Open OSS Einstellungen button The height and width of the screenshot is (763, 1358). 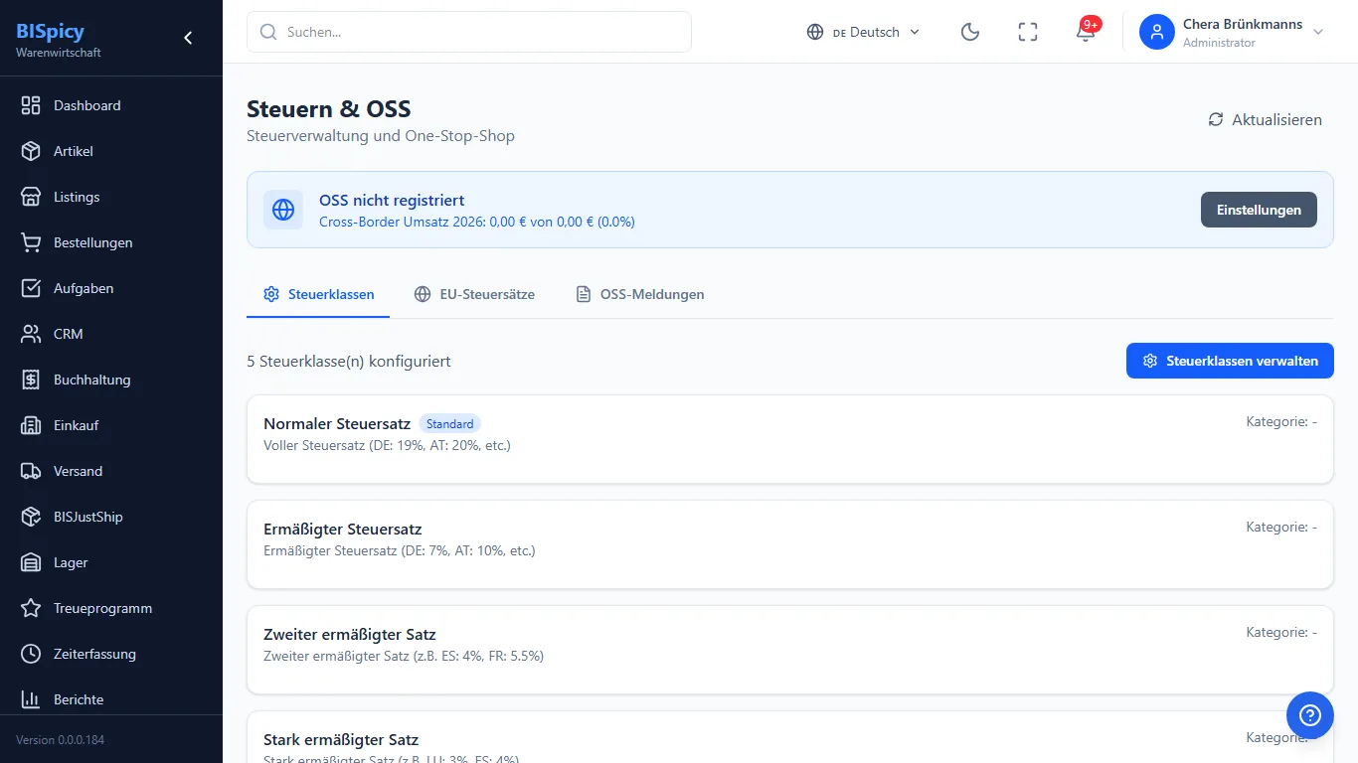tap(1259, 210)
